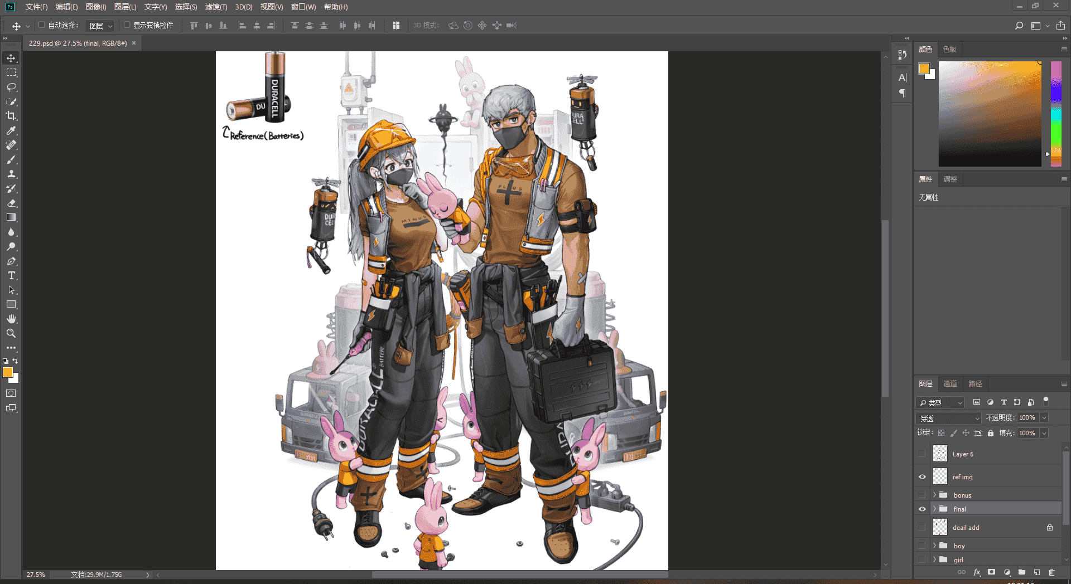This screenshot has height=584, width=1071.
Task: Open the Filter menu
Action: [x=216, y=7]
